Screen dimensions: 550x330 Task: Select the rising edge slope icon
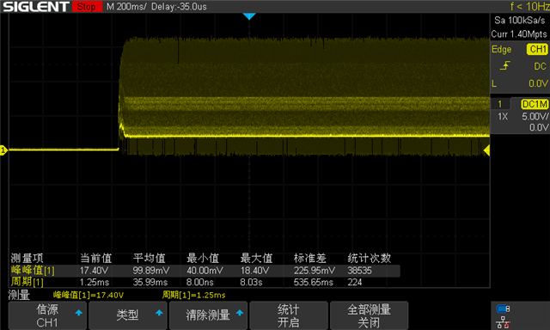(x=504, y=65)
